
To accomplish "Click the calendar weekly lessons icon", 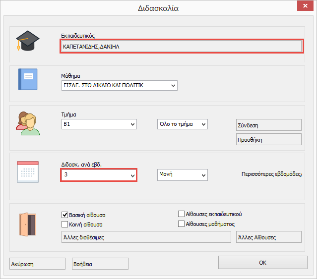I will click(28, 172).
